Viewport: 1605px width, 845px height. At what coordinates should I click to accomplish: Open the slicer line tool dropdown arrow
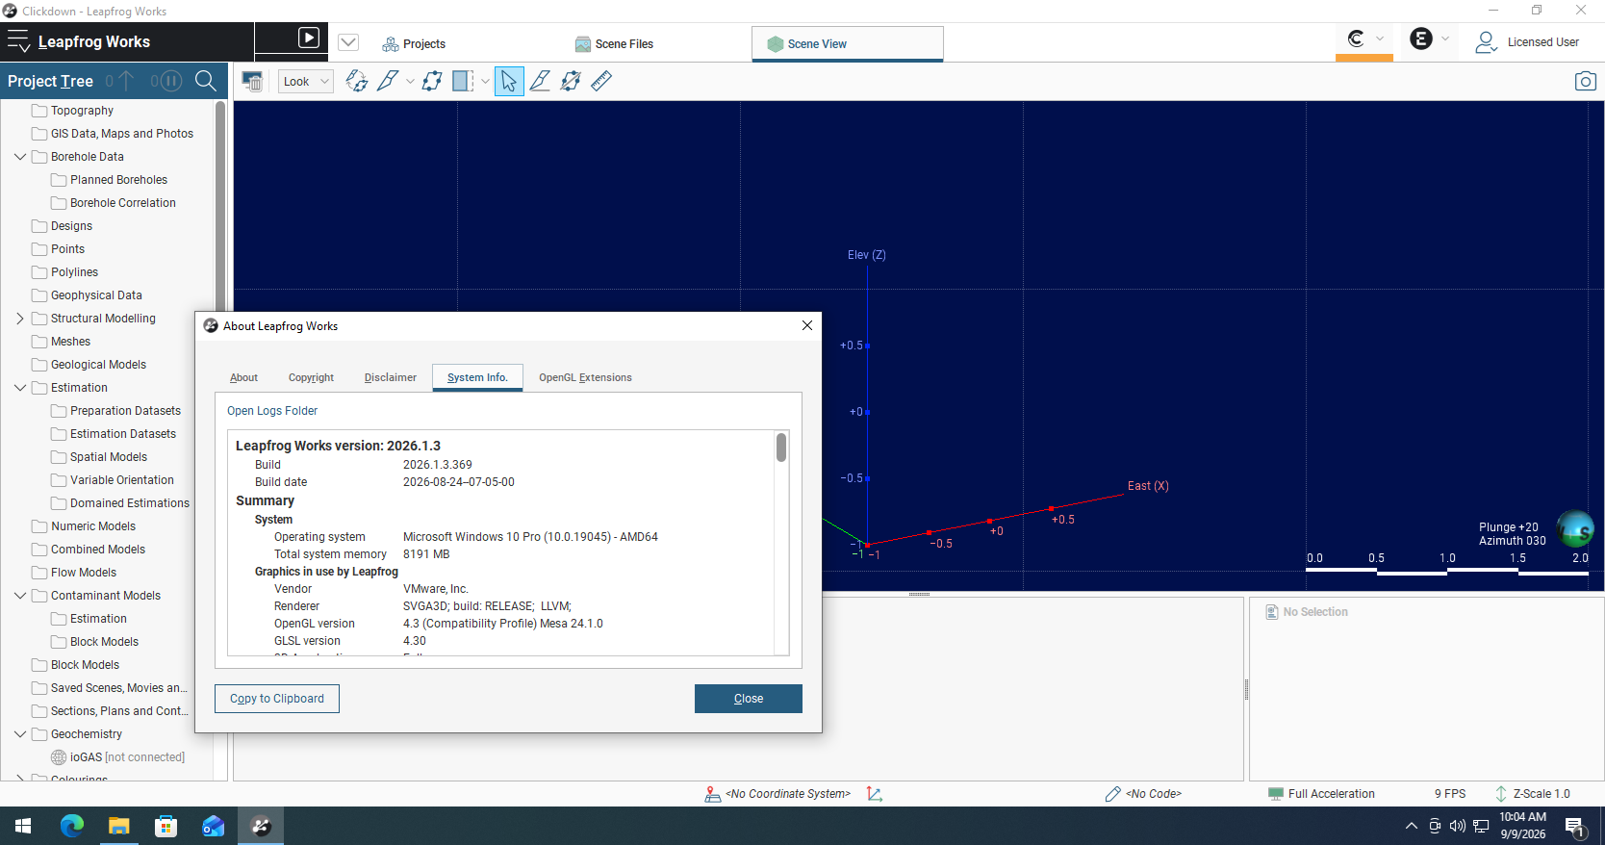point(410,82)
